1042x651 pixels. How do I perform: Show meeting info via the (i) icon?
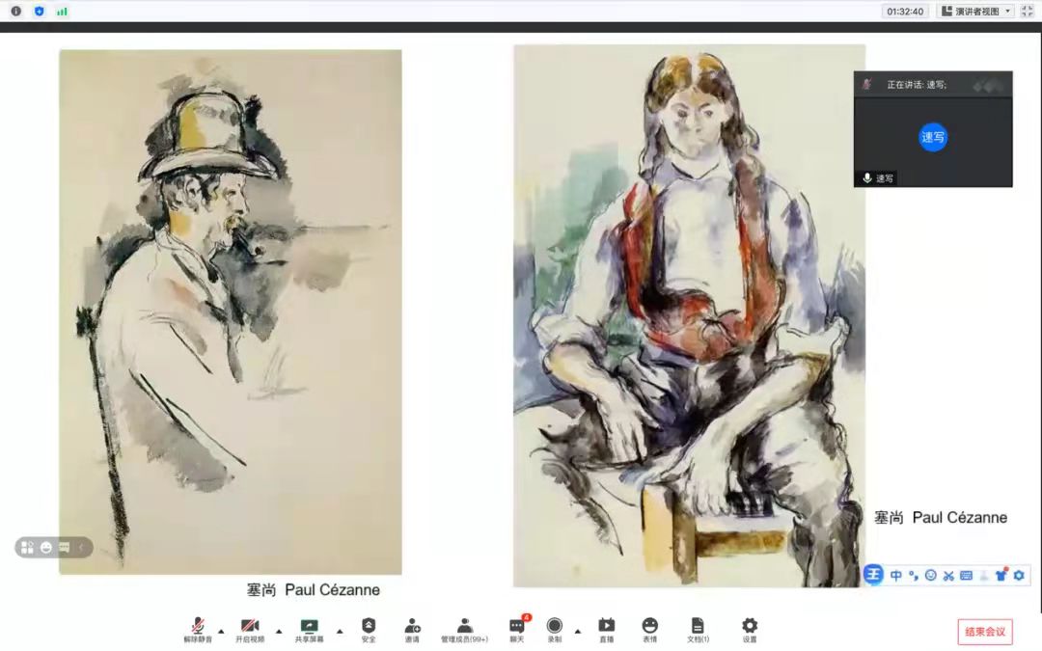(x=16, y=12)
